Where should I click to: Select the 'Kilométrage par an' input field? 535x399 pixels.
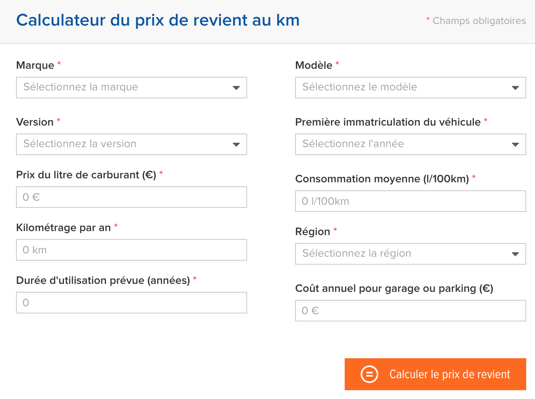click(132, 250)
